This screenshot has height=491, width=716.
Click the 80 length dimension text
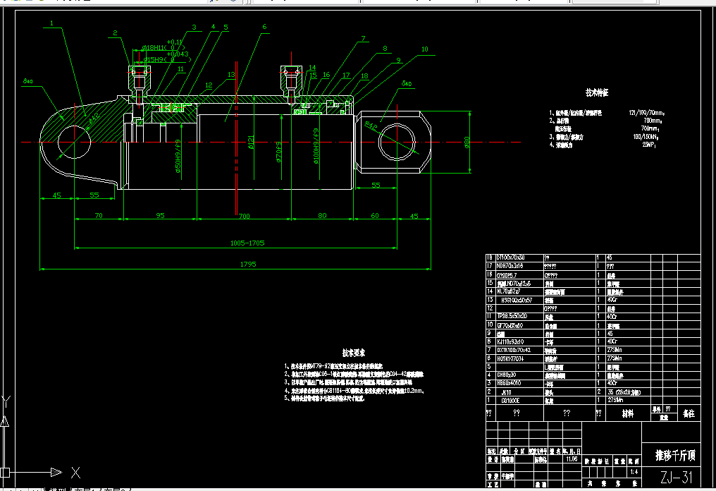pyautogui.click(x=322, y=215)
